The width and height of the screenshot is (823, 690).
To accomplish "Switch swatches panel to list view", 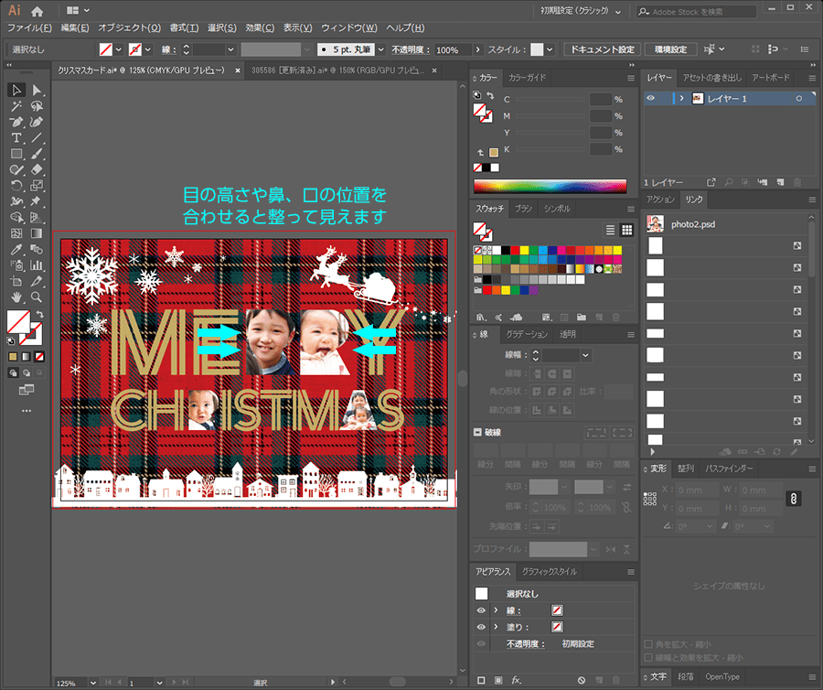I will [610, 230].
